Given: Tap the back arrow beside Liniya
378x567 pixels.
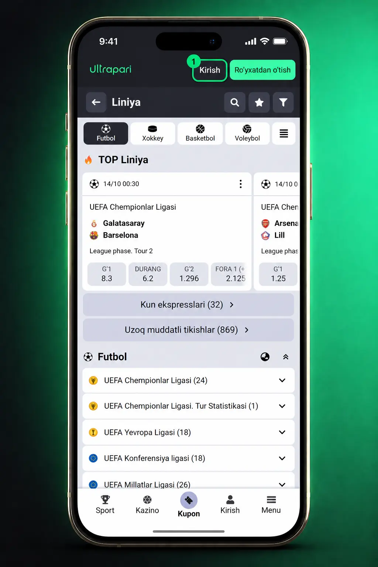Looking at the screenshot, I should (x=96, y=102).
